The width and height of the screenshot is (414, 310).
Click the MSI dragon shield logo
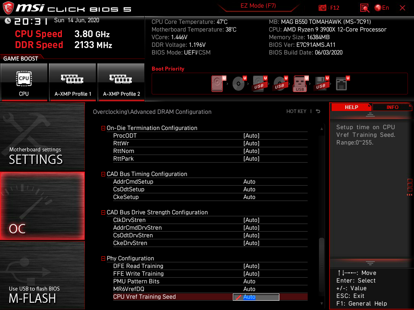[x=8, y=8]
